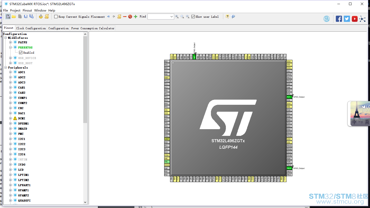Click the green plus expand icon
370x208 pixels.
[136, 17]
